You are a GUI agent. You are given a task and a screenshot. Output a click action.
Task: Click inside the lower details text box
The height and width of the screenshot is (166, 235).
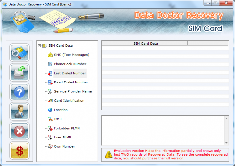pyautogui.click(x=163, y=131)
